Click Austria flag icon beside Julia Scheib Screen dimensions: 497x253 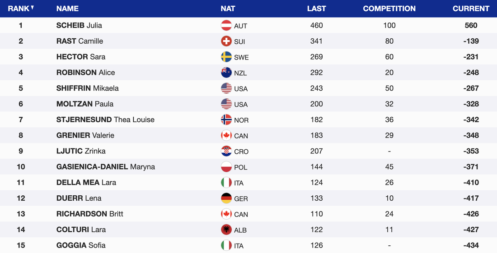[x=226, y=26]
